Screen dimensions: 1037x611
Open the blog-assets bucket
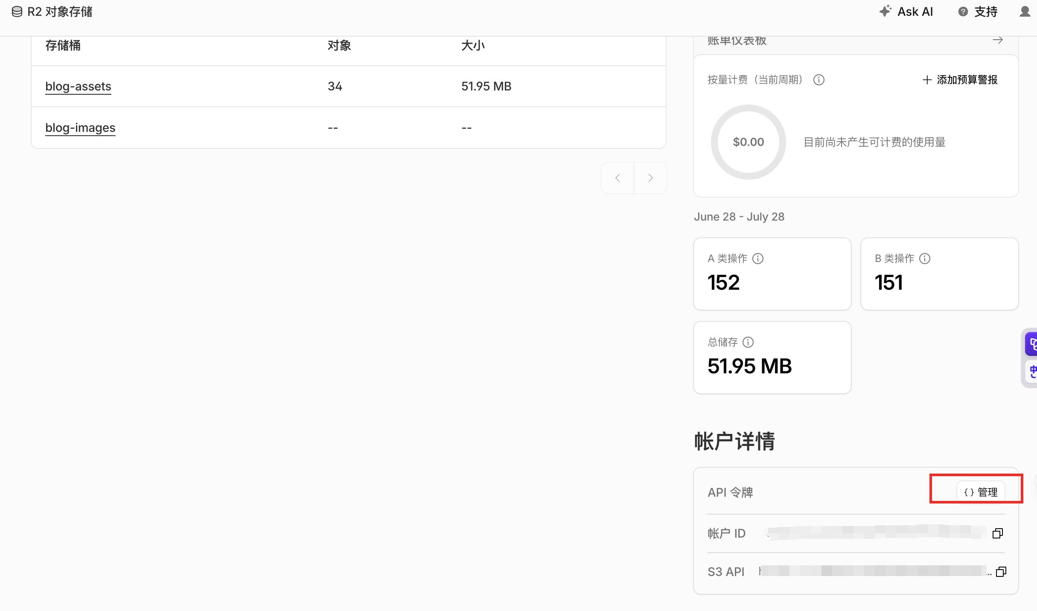(x=78, y=86)
